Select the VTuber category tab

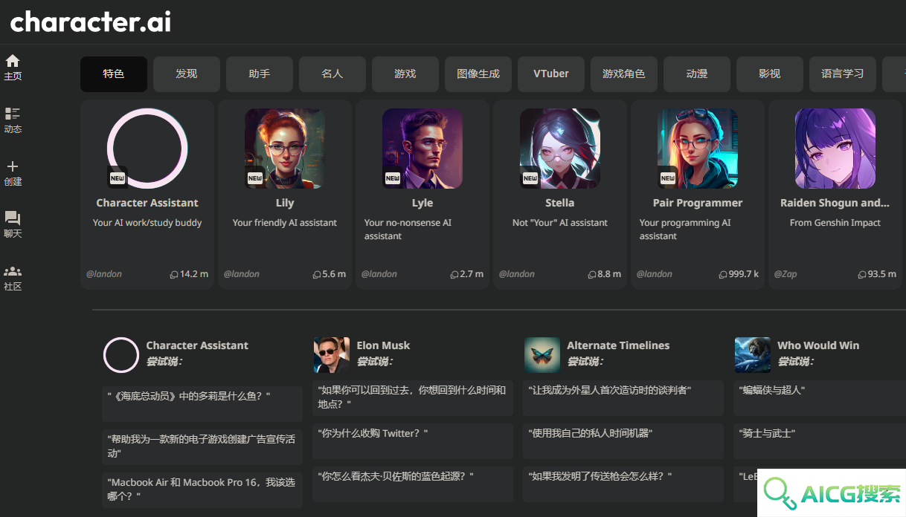[551, 74]
